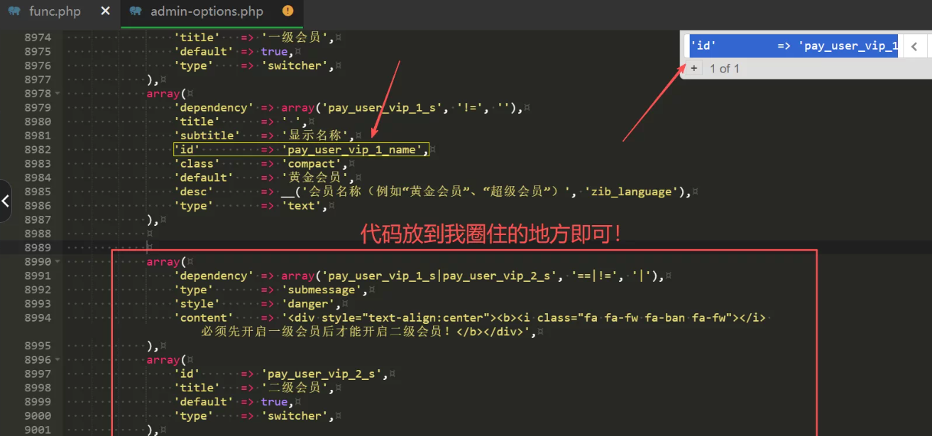
Task: Click line number 8974
Action: 37,38
